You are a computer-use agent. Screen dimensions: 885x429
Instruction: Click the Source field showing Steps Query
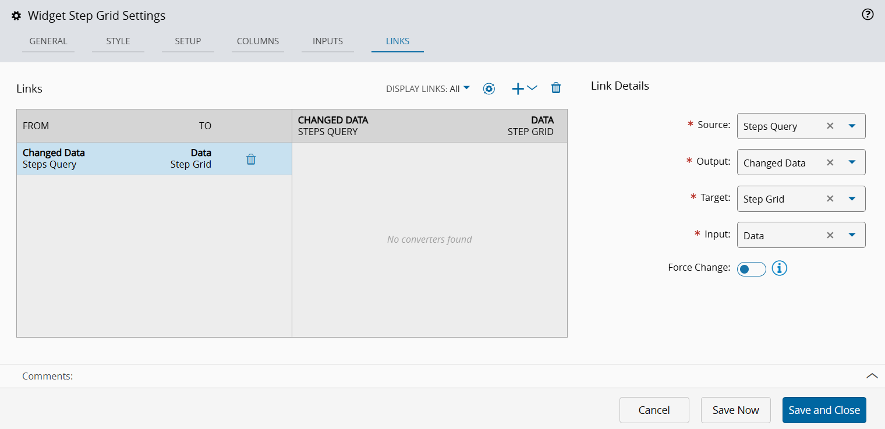(801, 126)
